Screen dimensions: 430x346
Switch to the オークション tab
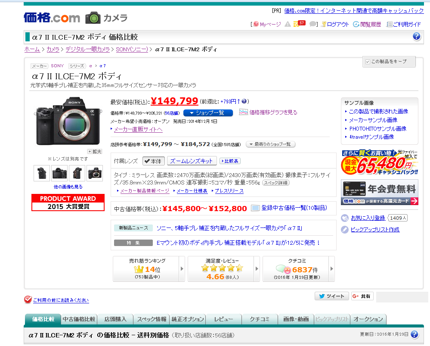(x=368, y=319)
